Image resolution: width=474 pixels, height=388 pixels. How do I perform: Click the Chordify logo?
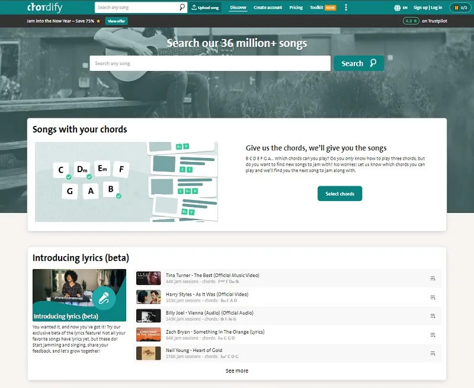click(x=45, y=7)
